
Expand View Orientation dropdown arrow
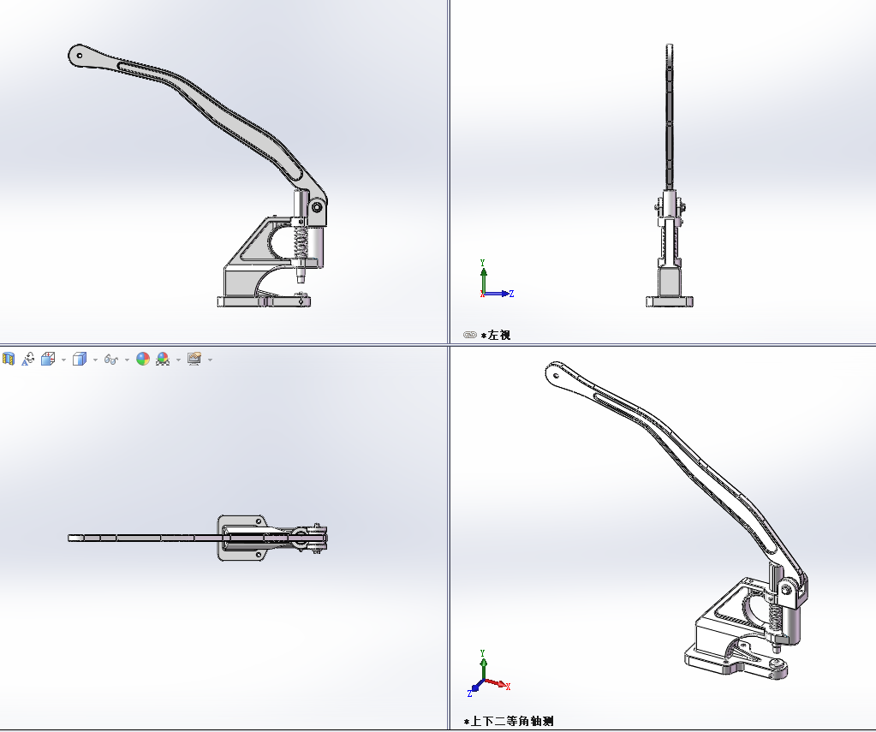click(63, 360)
